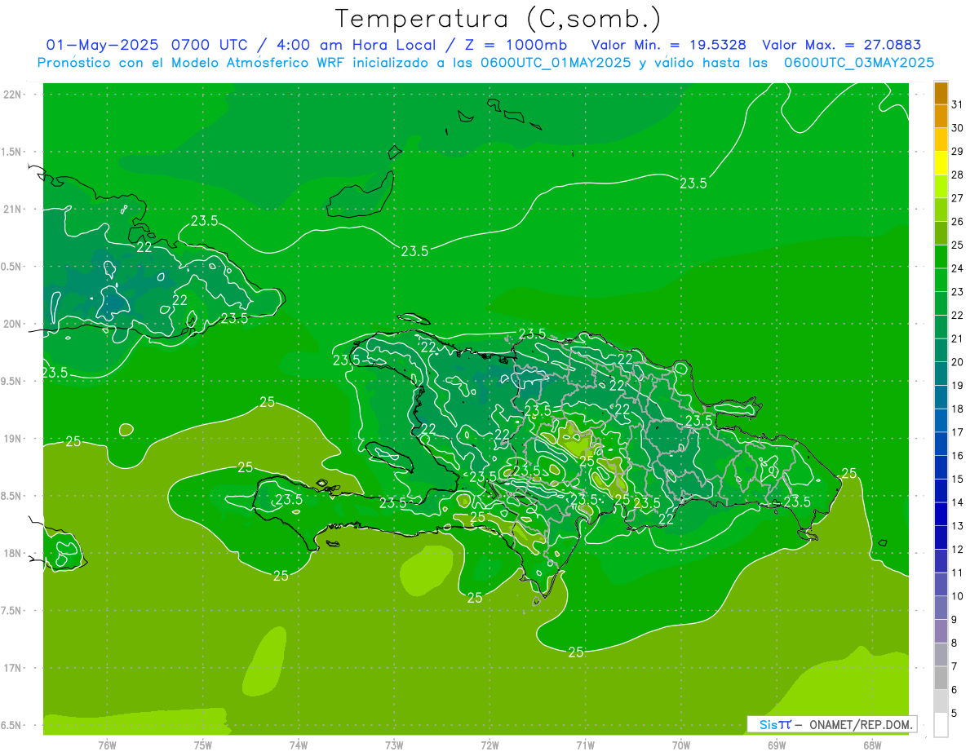
Task: Click the legend value 15
Action: coord(957,480)
